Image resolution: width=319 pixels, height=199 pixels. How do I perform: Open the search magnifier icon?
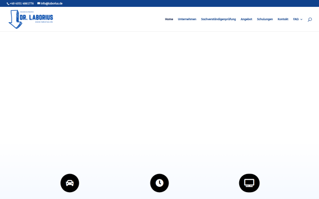coord(309,20)
